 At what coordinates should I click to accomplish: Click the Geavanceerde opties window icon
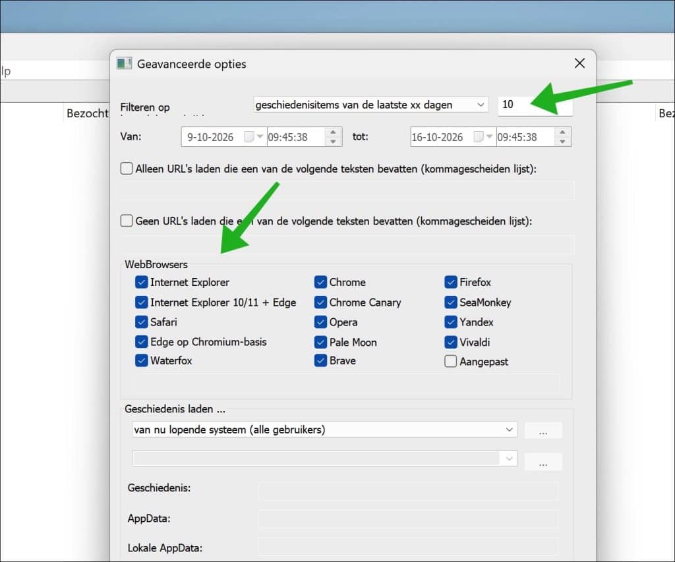pos(124,64)
